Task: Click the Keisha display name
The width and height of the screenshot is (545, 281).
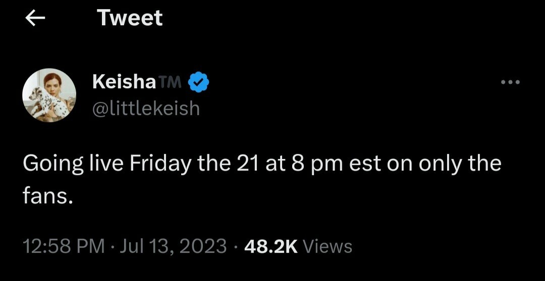Action: (x=124, y=82)
